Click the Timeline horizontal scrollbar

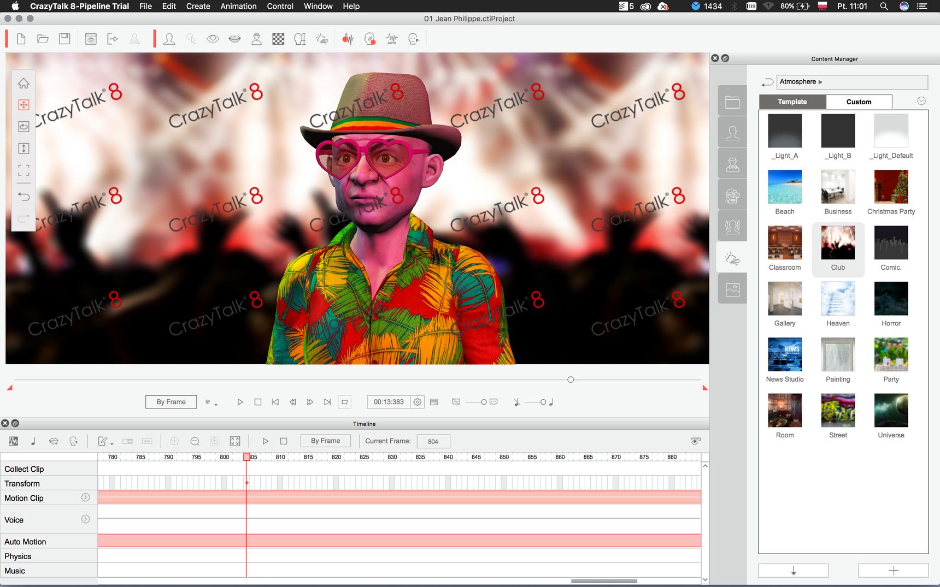click(x=604, y=581)
